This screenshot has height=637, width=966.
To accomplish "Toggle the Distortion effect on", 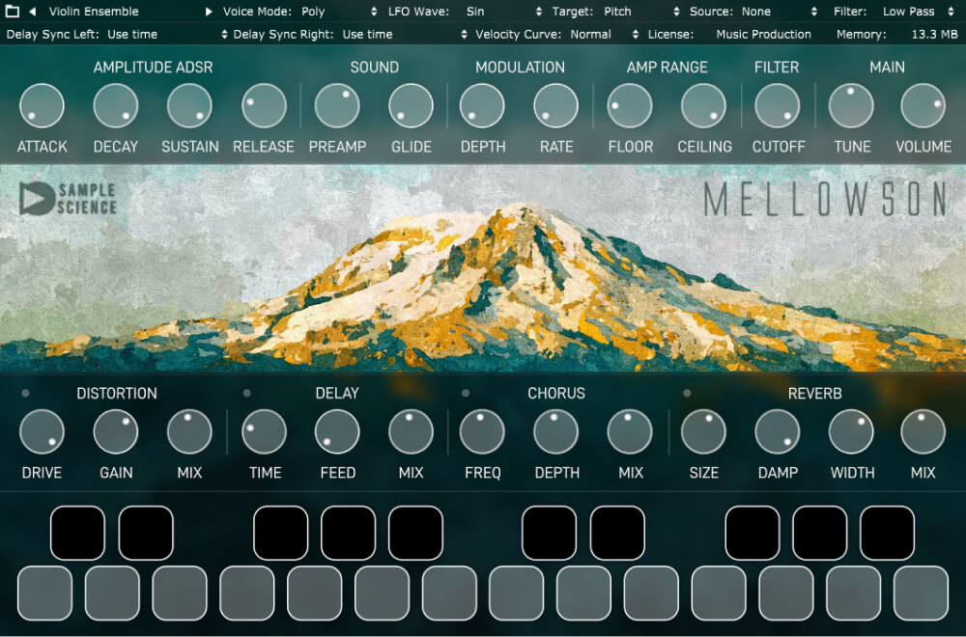I will [x=25, y=393].
